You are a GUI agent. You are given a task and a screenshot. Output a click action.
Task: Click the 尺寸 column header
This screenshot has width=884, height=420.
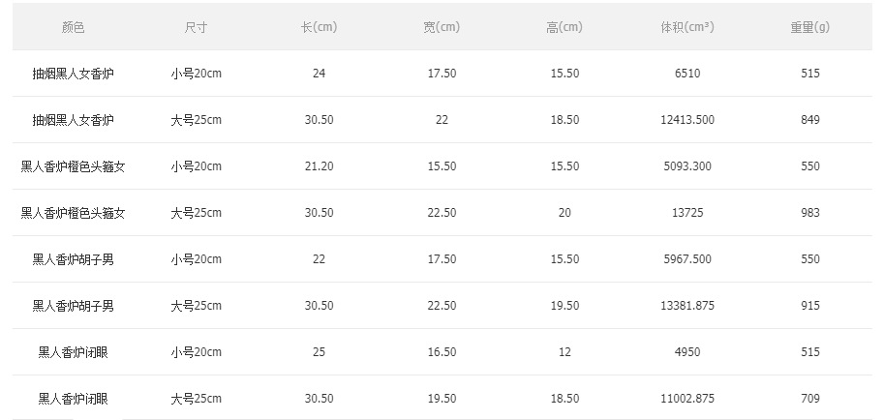click(196, 27)
